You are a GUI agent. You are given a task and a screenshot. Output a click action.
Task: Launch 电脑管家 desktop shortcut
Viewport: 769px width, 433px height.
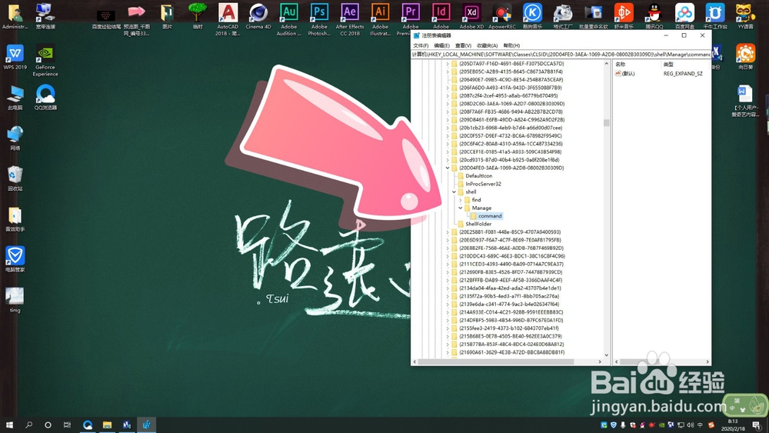pyautogui.click(x=15, y=259)
